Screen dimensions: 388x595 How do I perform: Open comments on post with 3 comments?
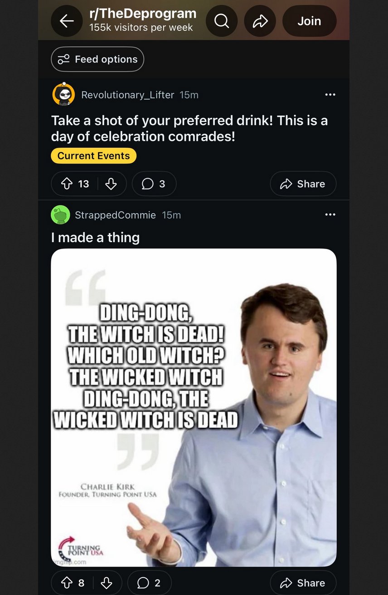[154, 184]
